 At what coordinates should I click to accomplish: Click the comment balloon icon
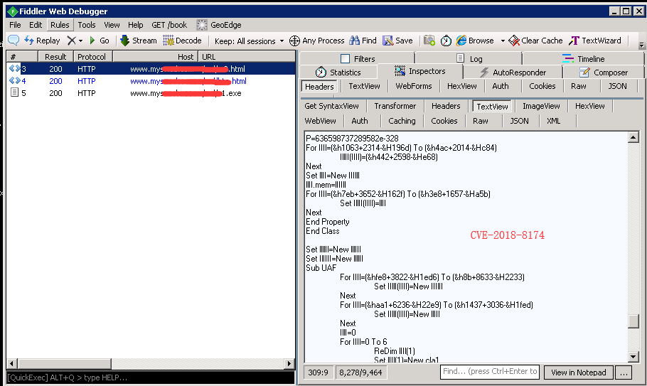click(x=14, y=41)
